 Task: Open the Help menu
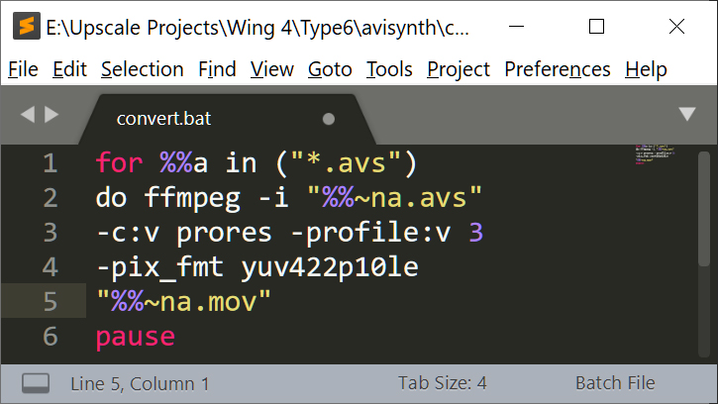point(646,69)
